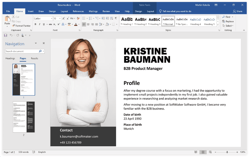Increase paragraph indent
249x157 pixels.
pos(108,19)
